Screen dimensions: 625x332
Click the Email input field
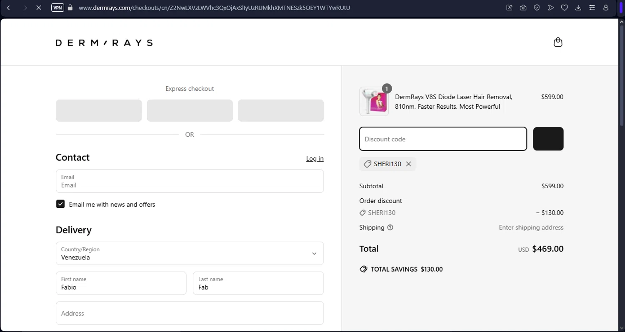pyautogui.click(x=190, y=181)
